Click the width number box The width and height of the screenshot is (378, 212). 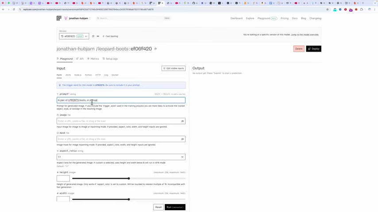[63, 199]
